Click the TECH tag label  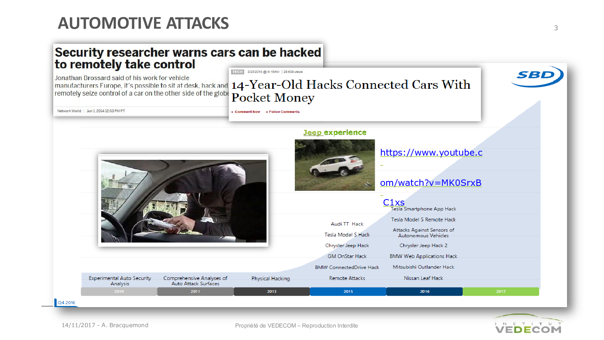(237, 72)
